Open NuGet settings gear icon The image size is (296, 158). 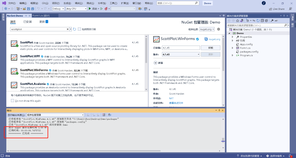coord(218,29)
